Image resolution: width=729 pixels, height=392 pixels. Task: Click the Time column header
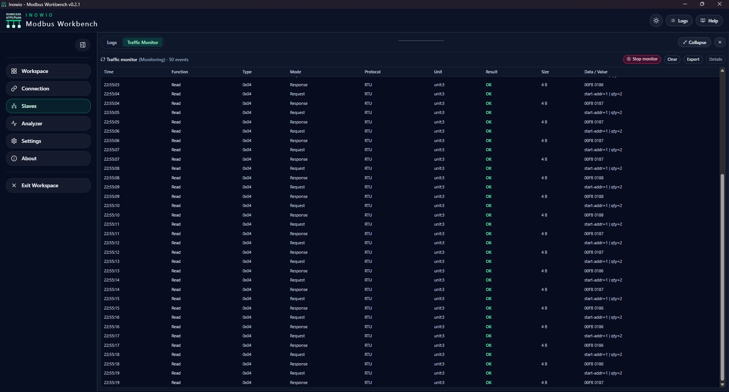click(x=109, y=72)
